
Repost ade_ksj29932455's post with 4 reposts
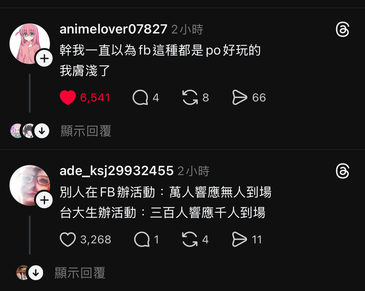coord(190,239)
